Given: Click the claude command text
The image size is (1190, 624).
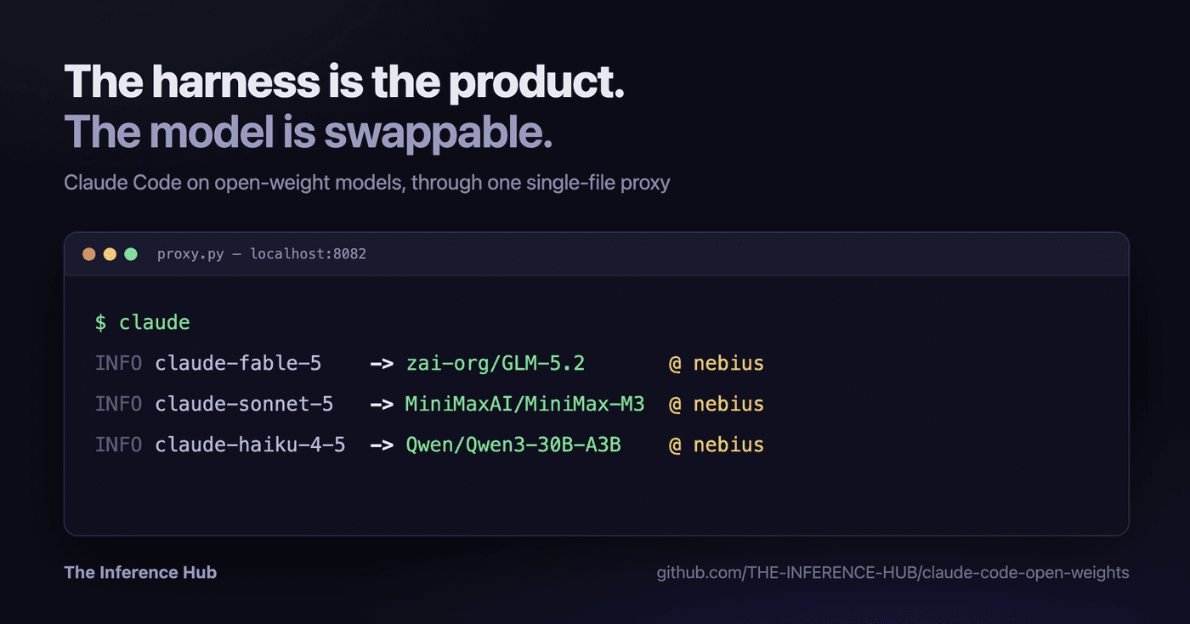Looking at the screenshot, I should 155,322.
